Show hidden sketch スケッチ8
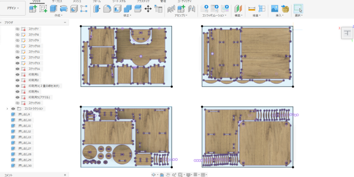Screen dimensions: 354x177 click(x=17, y=35)
